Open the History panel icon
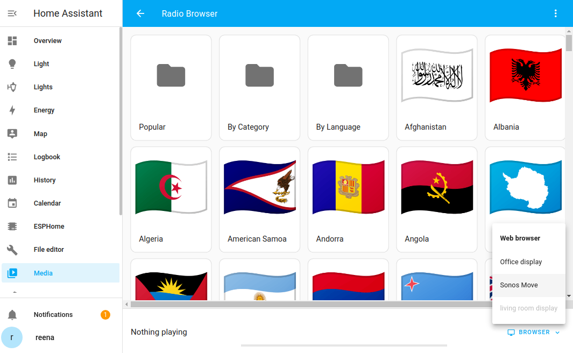 [x=12, y=180]
